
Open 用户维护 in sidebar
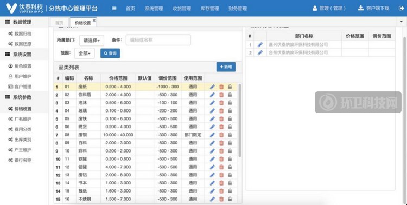tap(20, 76)
